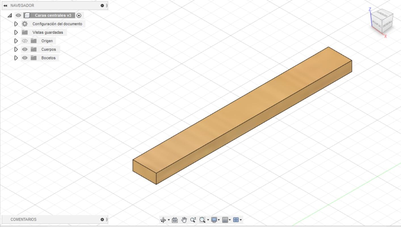Image resolution: width=401 pixels, height=227 pixels.
Task: Click the Grid and Snaps icon
Action: (225, 220)
